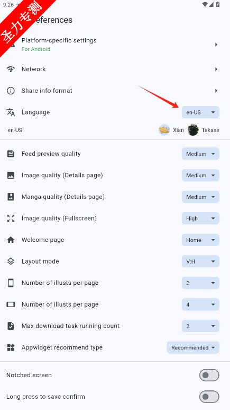Open the Appwidget Recommended dropdown
230x410 pixels.
(193, 348)
